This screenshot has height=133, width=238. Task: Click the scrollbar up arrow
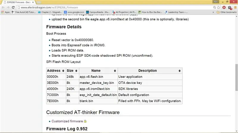(x=237, y=16)
